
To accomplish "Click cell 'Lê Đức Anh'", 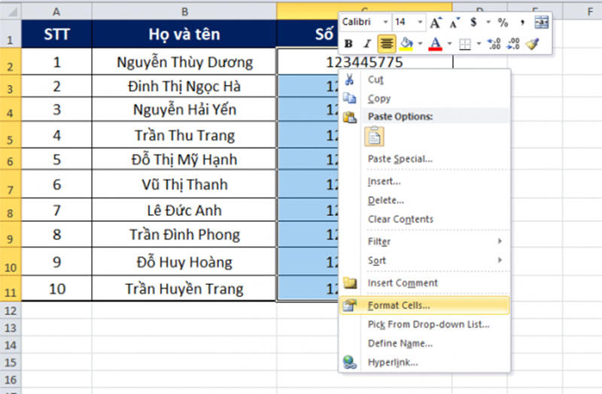I will 184,211.
